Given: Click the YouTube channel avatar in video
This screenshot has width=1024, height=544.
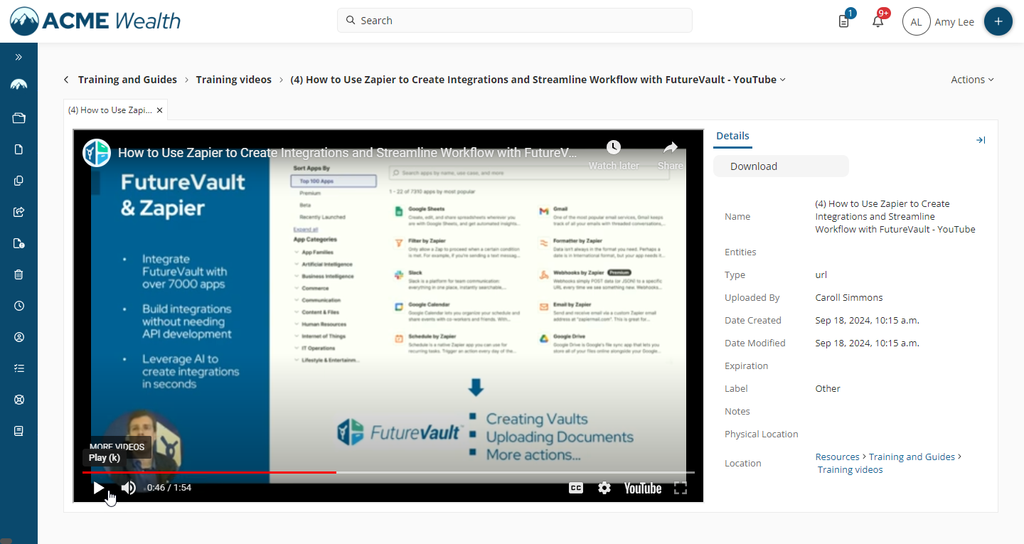Looking at the screenshot, I should pos(97,153).
